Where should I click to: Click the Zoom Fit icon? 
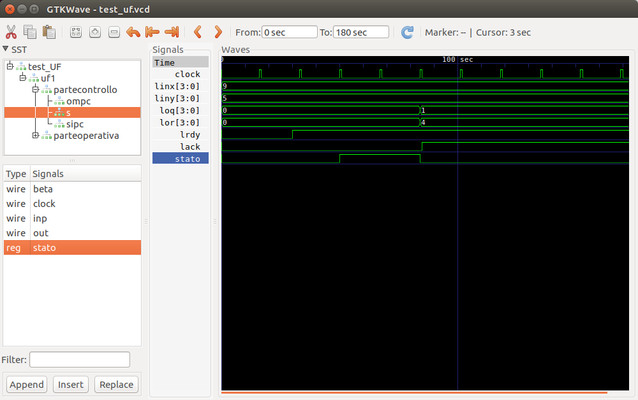[x=76, y=32]
